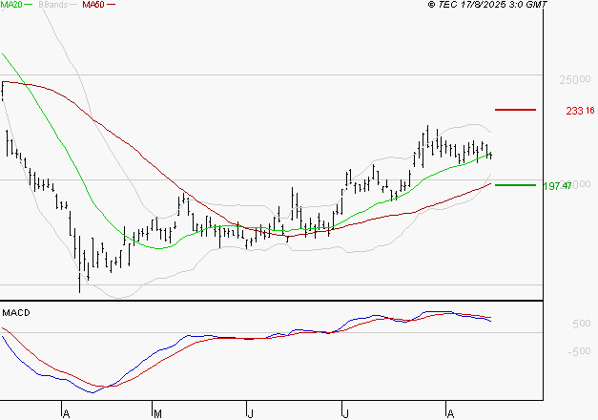Select the first A month marker on axis

pyautogui.click(x=66, y=413)
